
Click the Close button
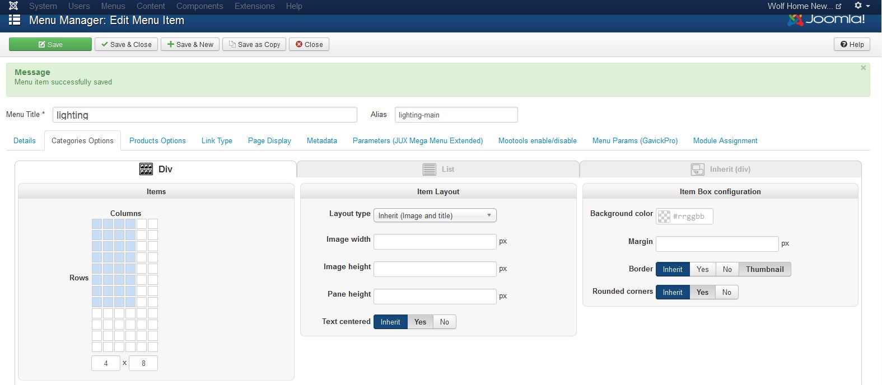(x=309, y=44)
